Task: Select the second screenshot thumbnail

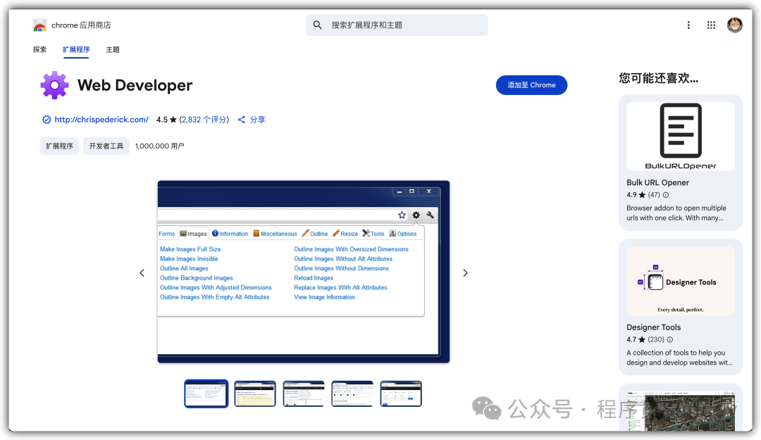Action: click(255, 394)
